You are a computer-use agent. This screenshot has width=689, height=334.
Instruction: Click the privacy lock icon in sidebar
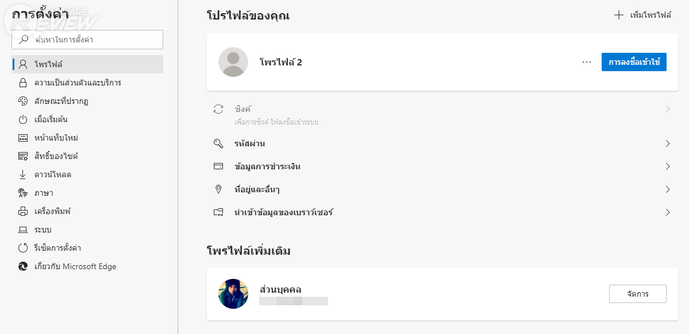point(23,83)
